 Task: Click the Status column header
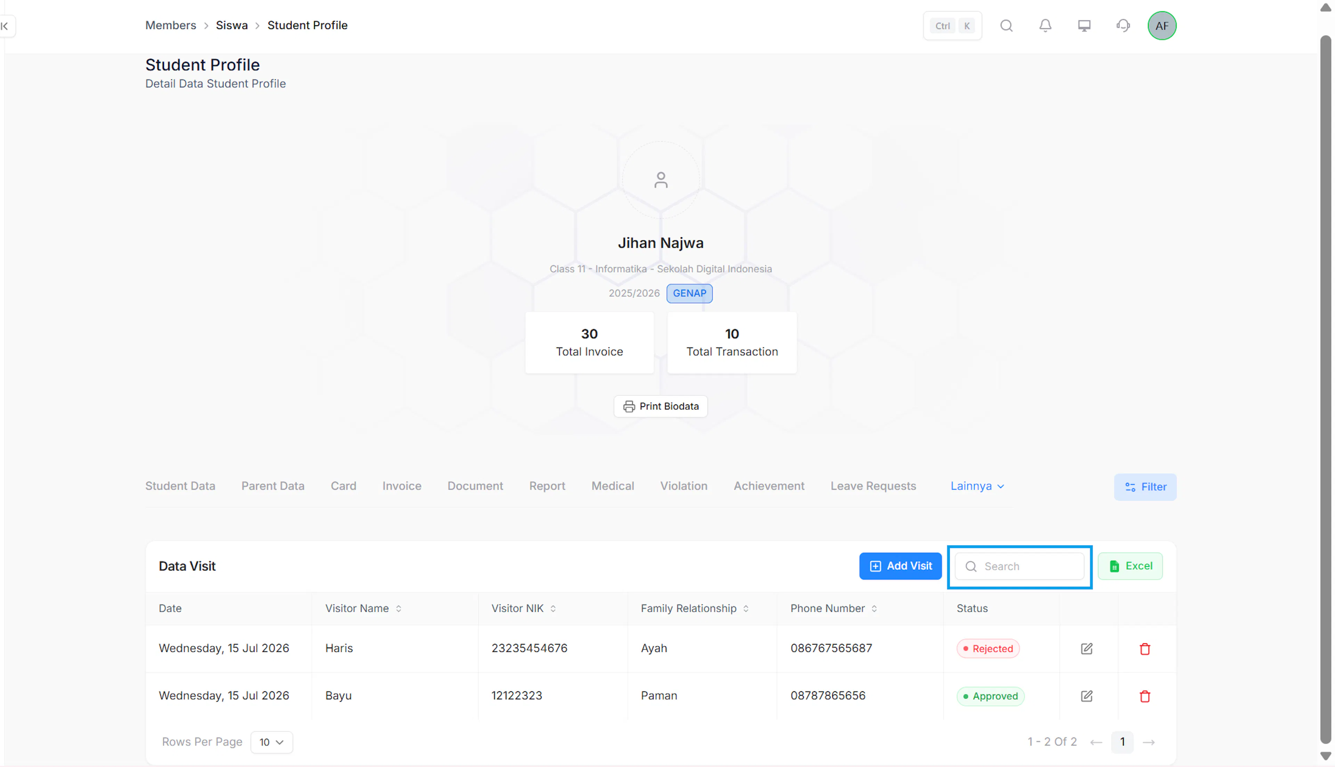972,609
